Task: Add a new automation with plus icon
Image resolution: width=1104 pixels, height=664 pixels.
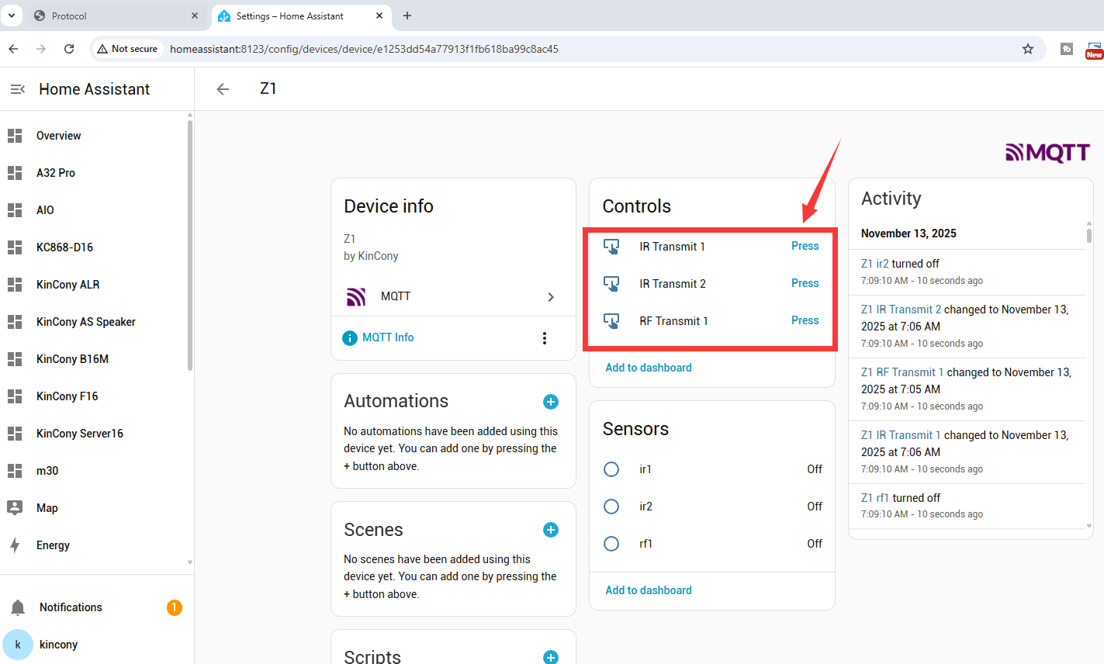Action: click(551, 402)
